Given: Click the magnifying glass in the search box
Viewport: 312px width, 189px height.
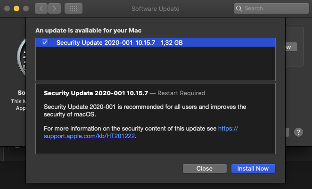Looking at the screenshot, I should coord(239,8).
